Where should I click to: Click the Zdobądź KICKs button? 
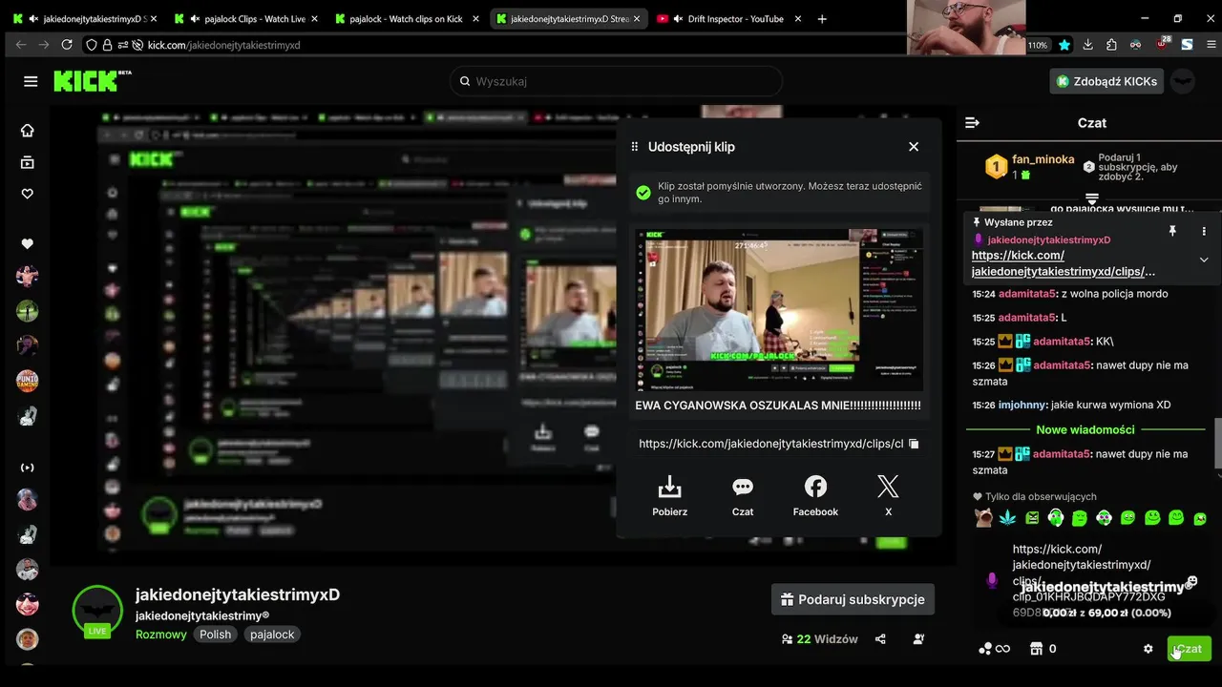pyautogui.click(x=1107, y=81)
